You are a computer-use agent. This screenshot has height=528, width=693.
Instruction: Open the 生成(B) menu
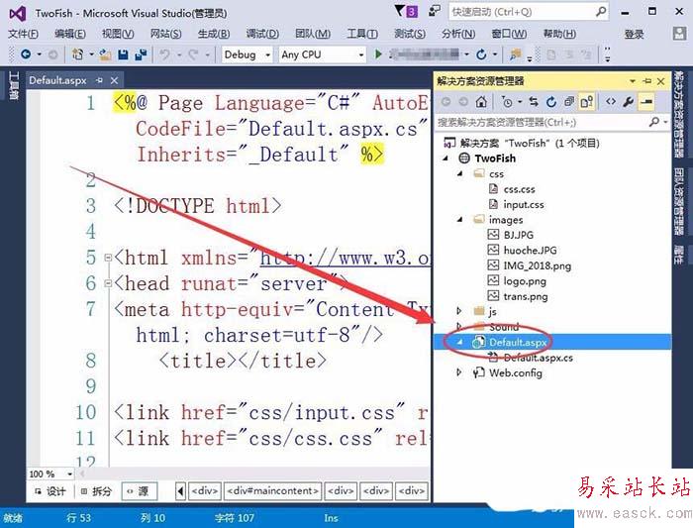(x=214, y=34)
